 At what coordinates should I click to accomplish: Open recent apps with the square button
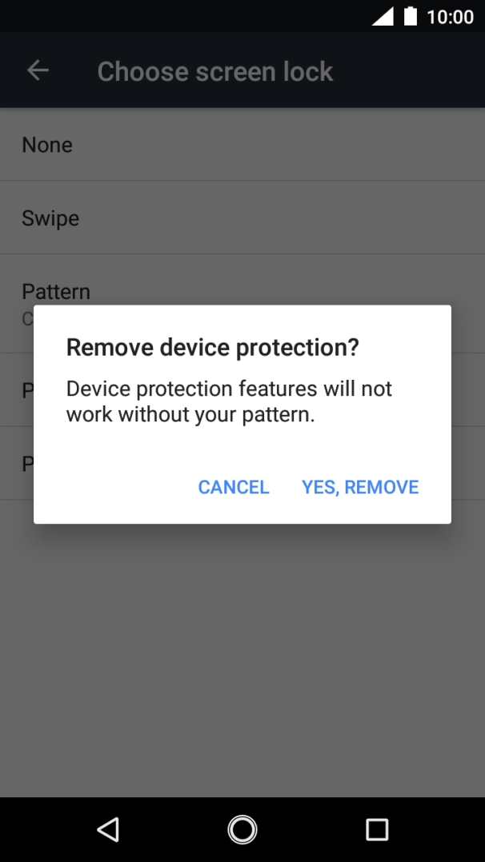pos(377,829)
